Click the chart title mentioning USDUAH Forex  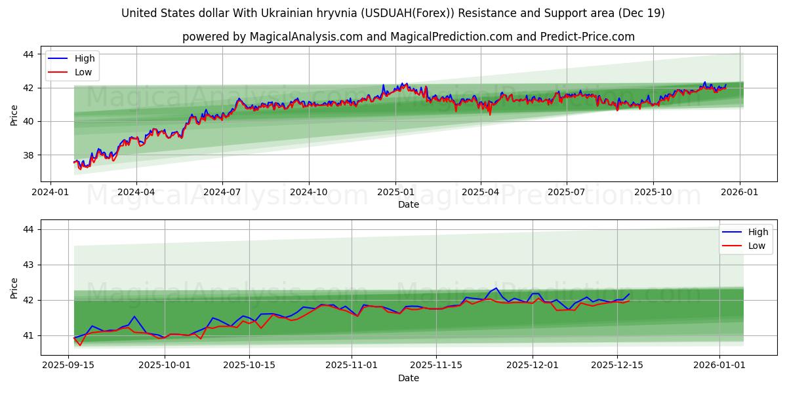point(393,13)
